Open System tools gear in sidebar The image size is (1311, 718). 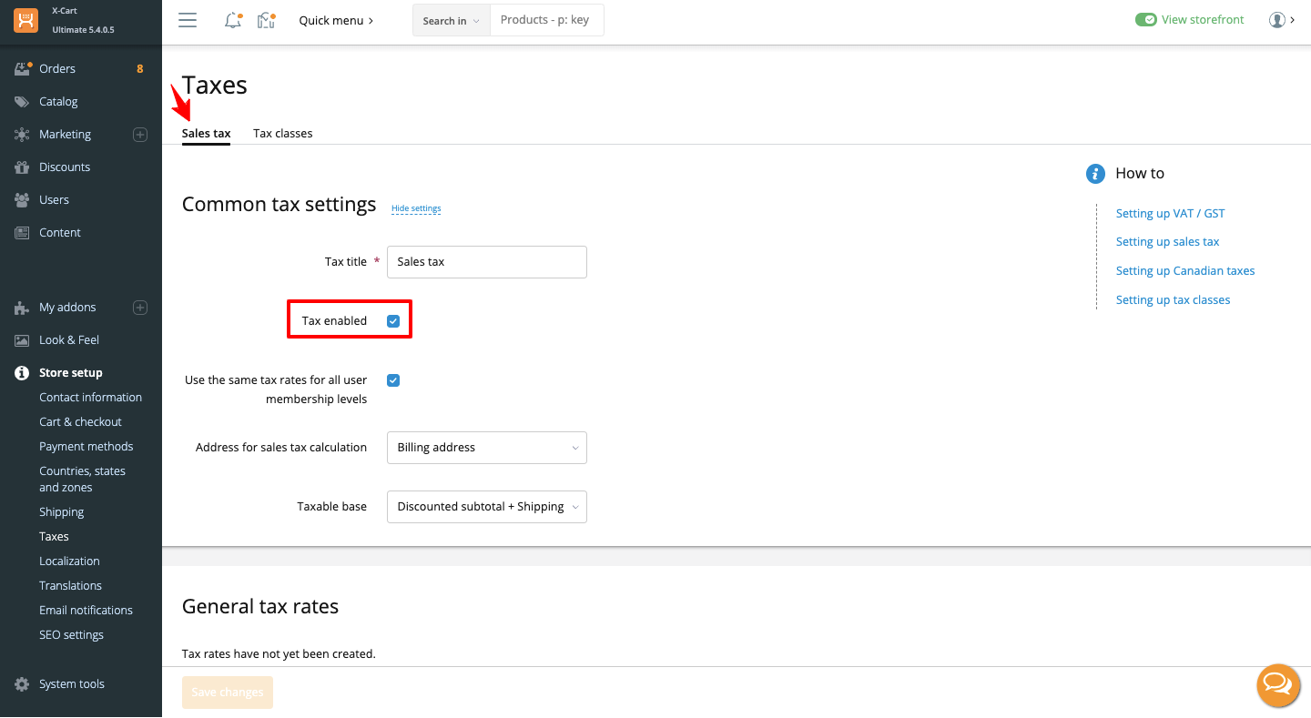pos(23,684)
